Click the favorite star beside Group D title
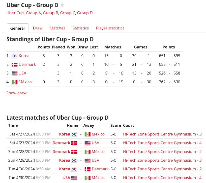Screen dimensions: 206x183 62,5
